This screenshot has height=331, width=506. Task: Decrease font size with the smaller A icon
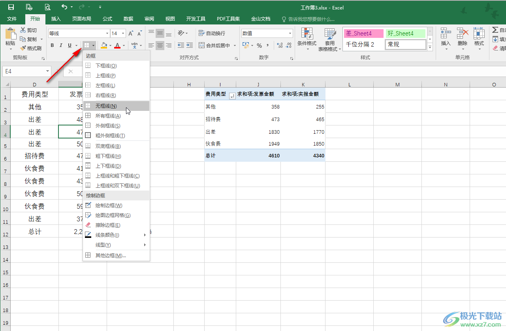(139, 34)
